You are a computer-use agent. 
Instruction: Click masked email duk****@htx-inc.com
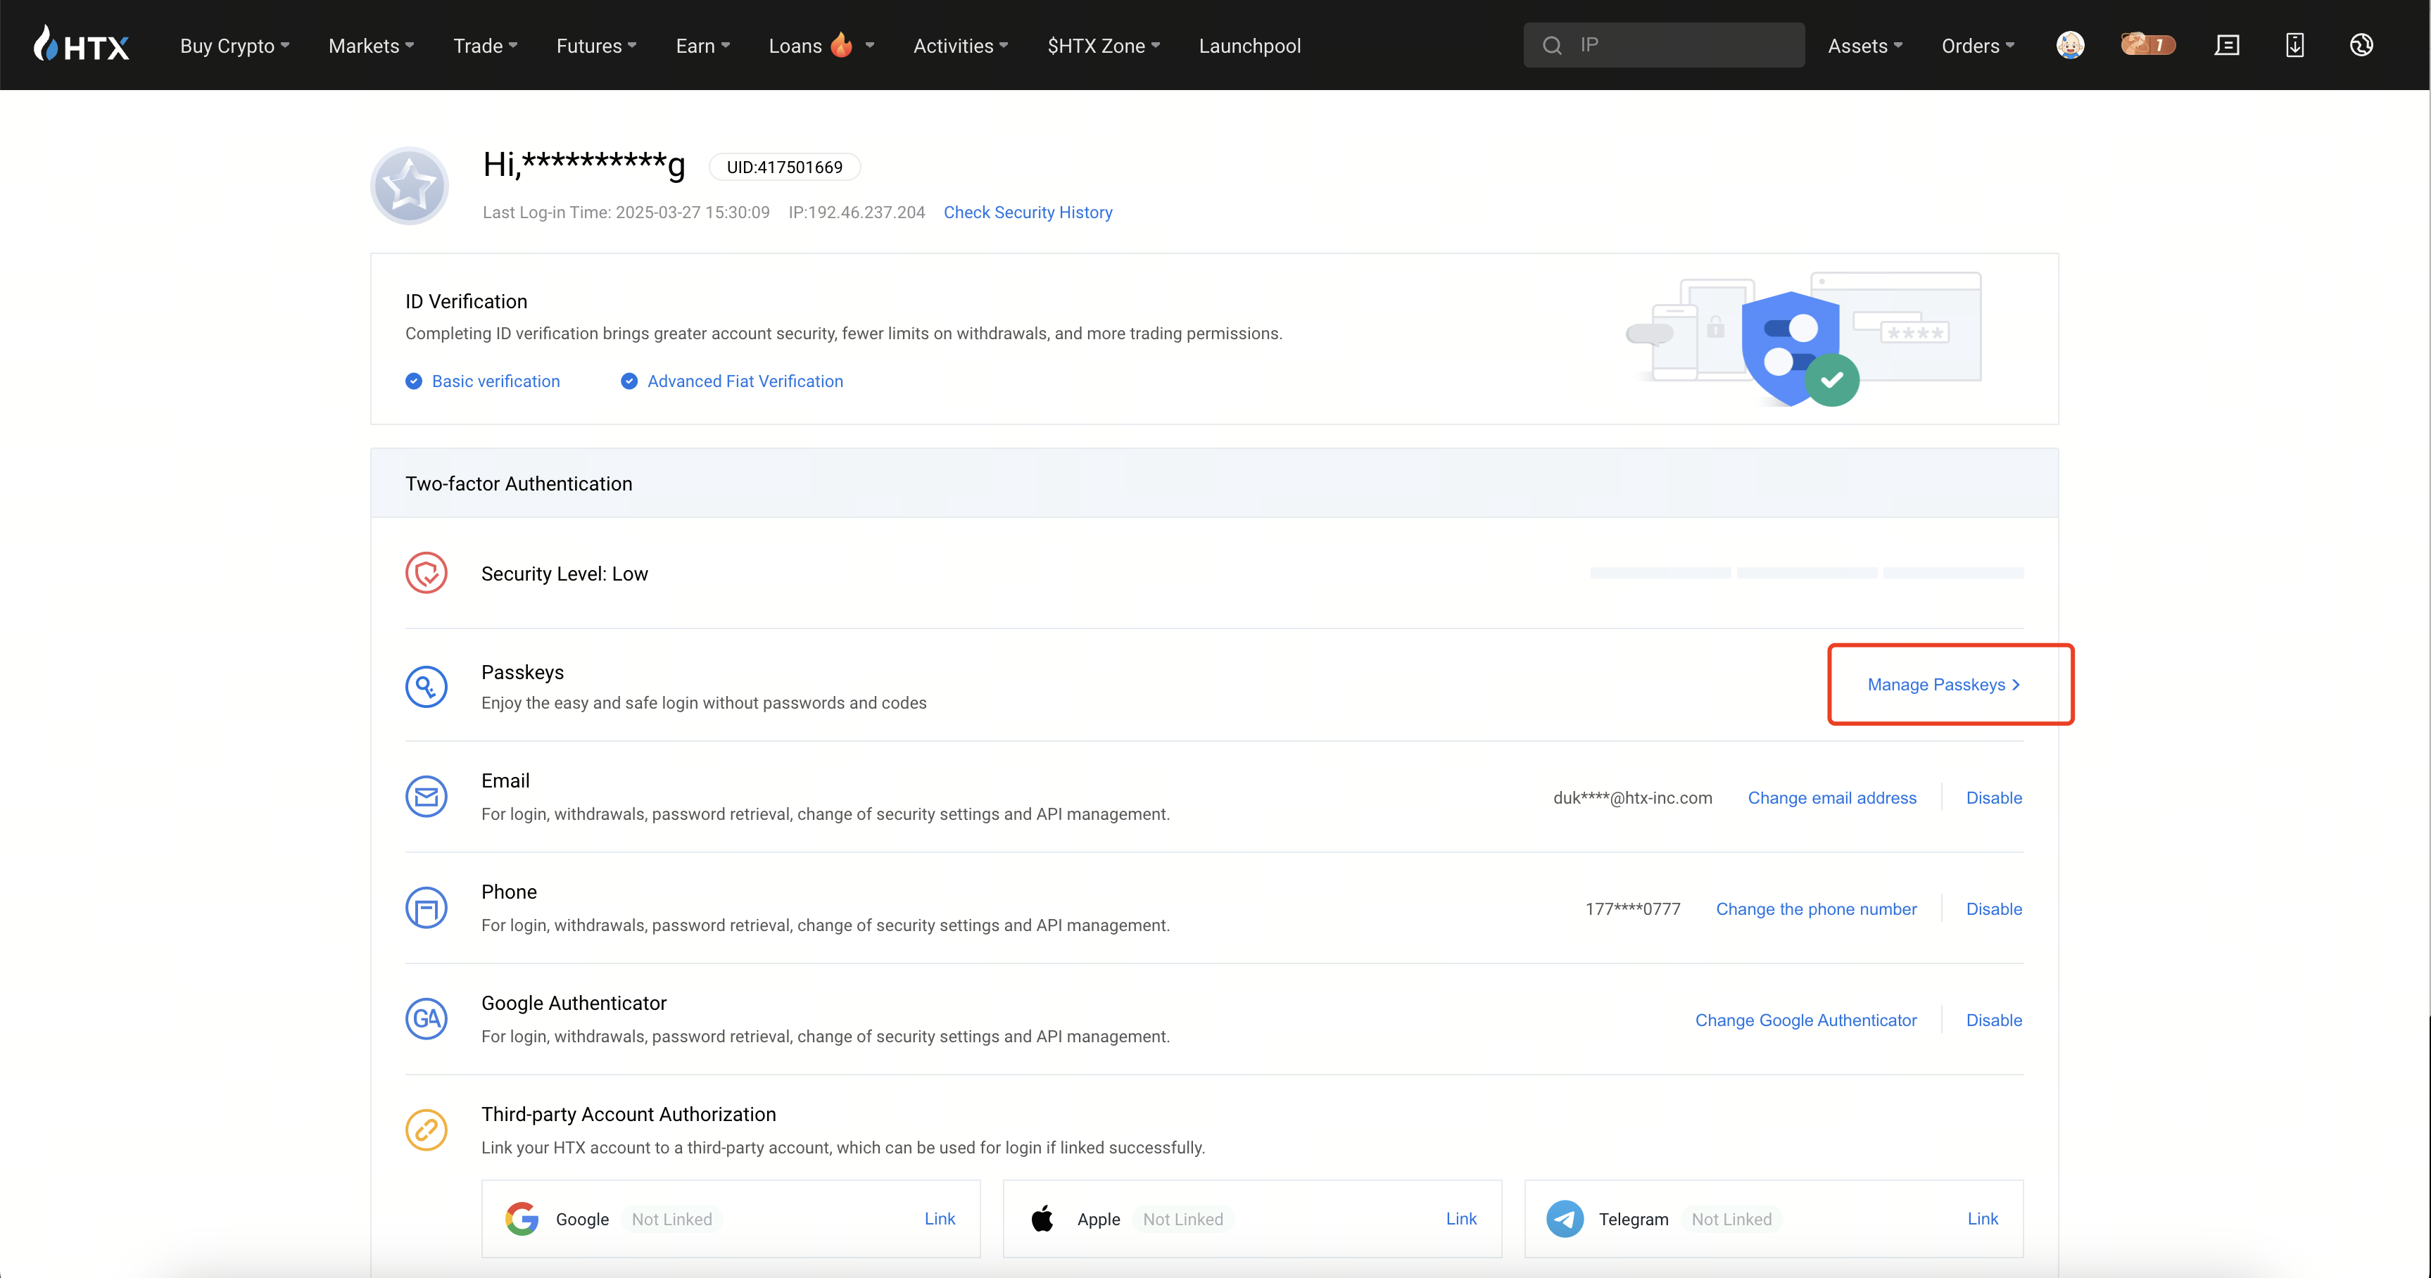tap(1631, 797)
